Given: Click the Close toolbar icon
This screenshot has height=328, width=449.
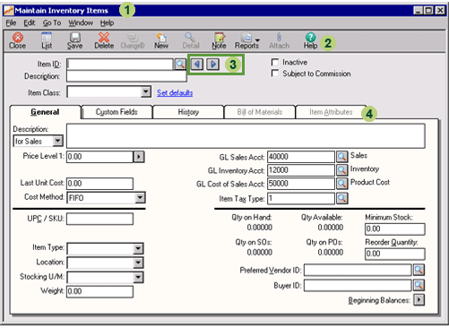Looking at the screenshot, I should click(x=17, y=40).
